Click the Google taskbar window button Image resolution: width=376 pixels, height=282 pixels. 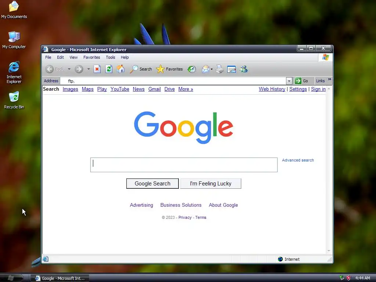pos(60,278)
